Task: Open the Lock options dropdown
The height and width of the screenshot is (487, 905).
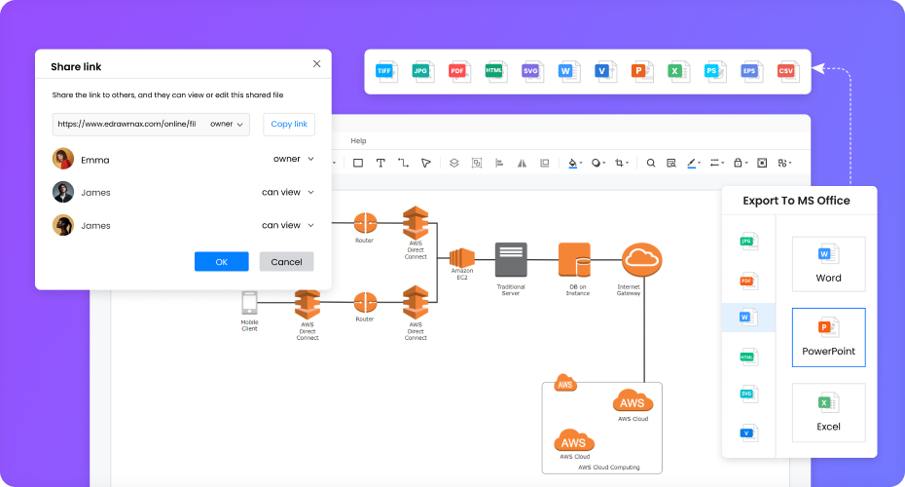Action: point(741,163)
